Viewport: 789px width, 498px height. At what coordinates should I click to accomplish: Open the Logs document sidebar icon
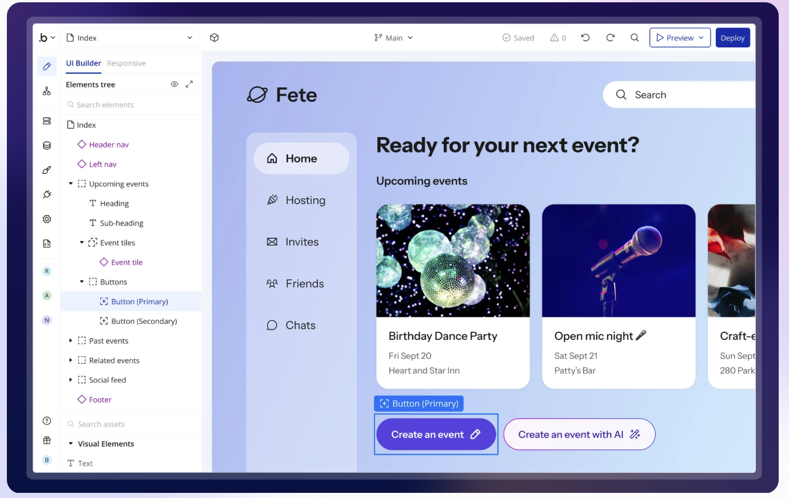pos(47,243)
